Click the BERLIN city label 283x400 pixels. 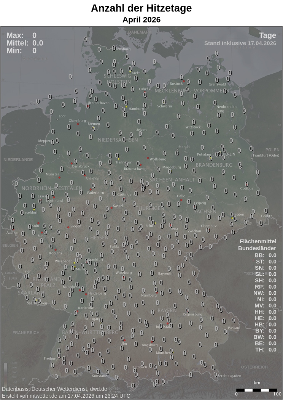click(x=229, y=154)
